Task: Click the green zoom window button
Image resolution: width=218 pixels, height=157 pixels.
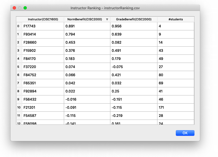Action: [x=25, y=8]
